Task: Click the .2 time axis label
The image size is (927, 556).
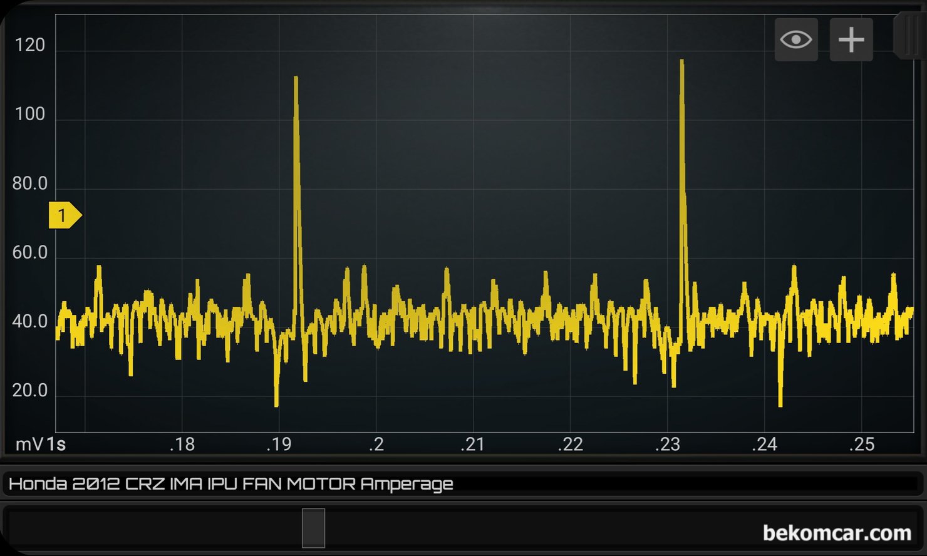Action: click(376, 445)
